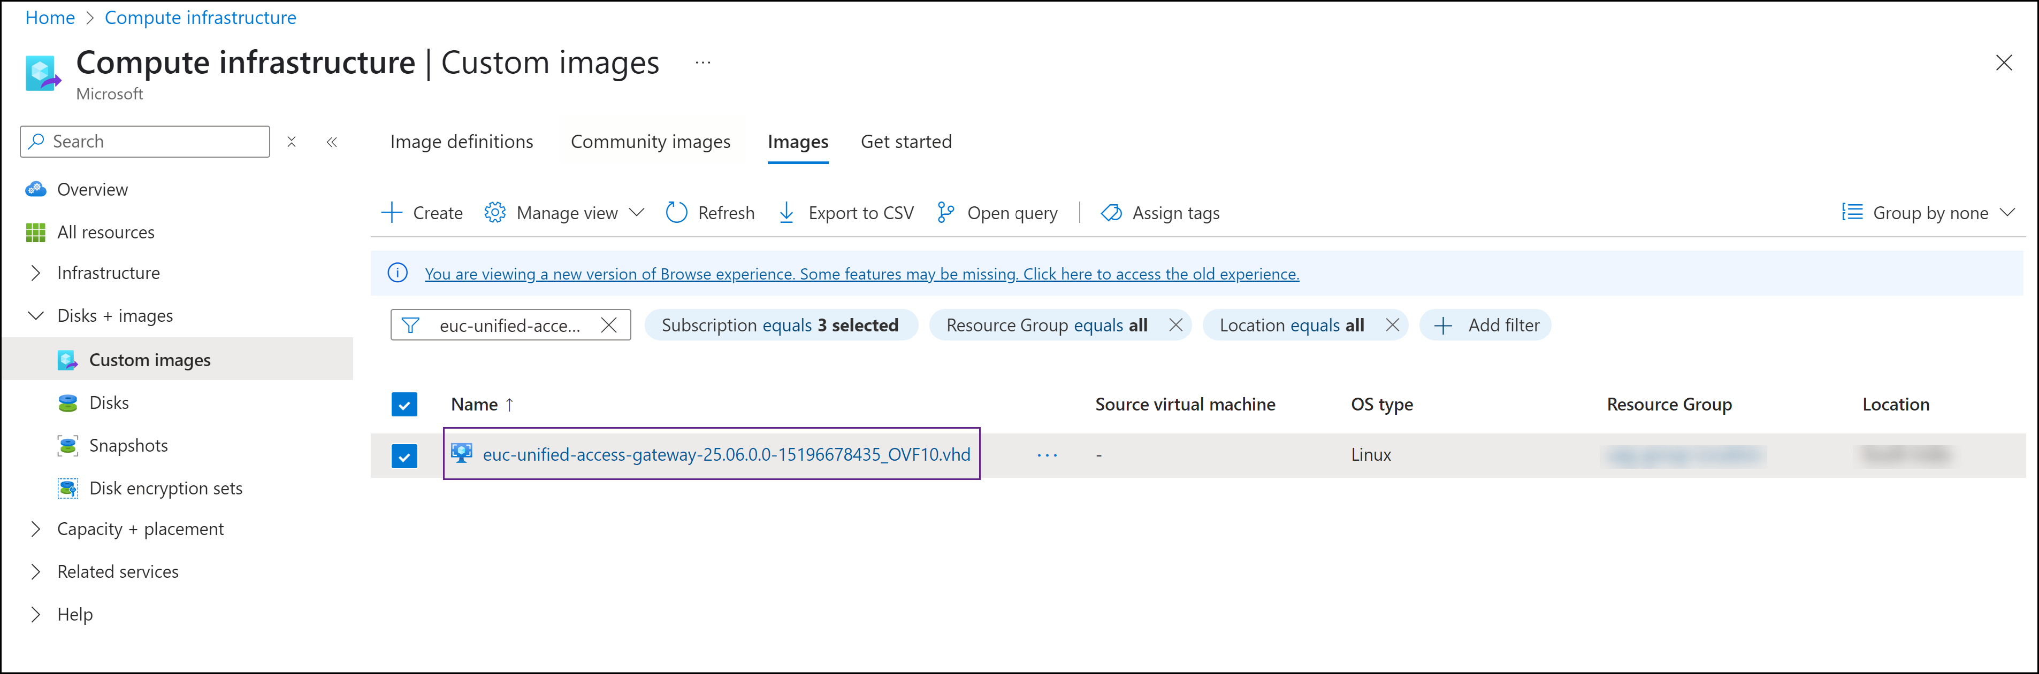Clear the sidebar search with X icon
The width and height of the screenshot is (2039, 674).
[291, 142]
